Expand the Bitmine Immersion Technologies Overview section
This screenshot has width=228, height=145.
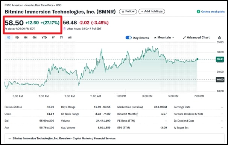tap(9, 139)
